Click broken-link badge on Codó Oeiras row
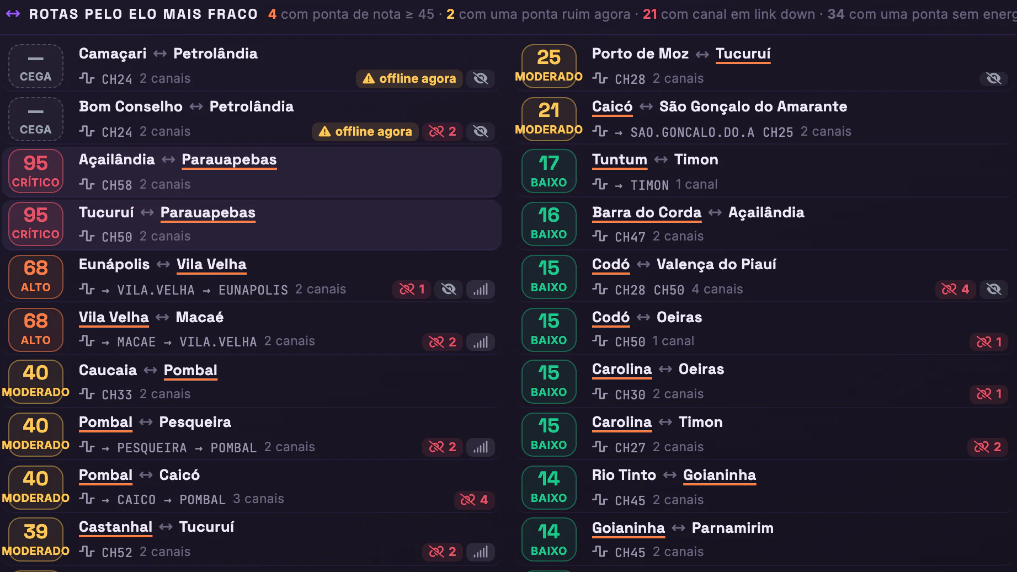This screenshot has height=572, width=1017. (989, 342)
